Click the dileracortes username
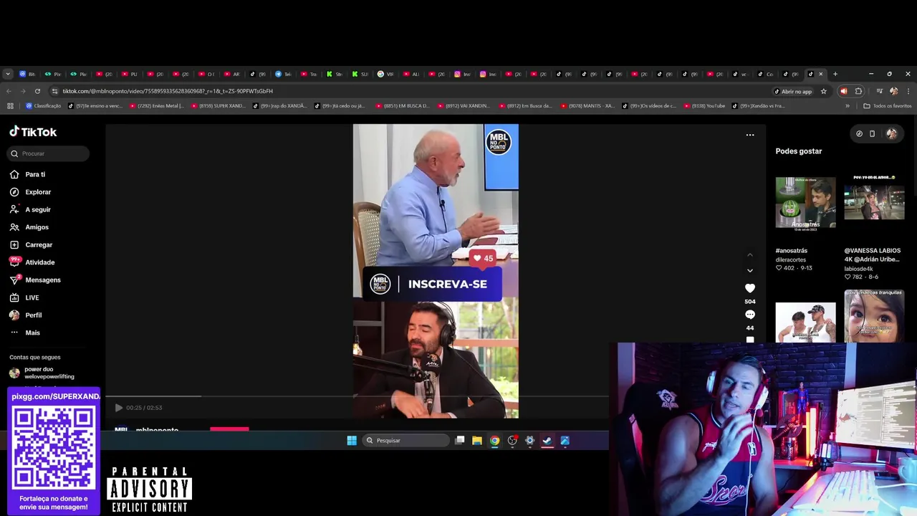 [x=791, y=260]
